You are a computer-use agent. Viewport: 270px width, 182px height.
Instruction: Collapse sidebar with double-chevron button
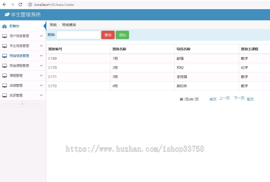[22, 104]
